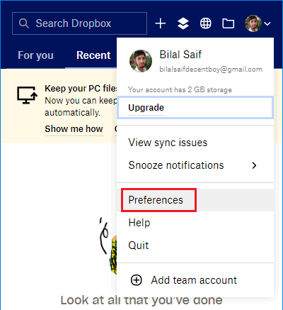Click the header avatar photo
The height and width of the screenshot is (310, 283).
[x=253, y=23]
